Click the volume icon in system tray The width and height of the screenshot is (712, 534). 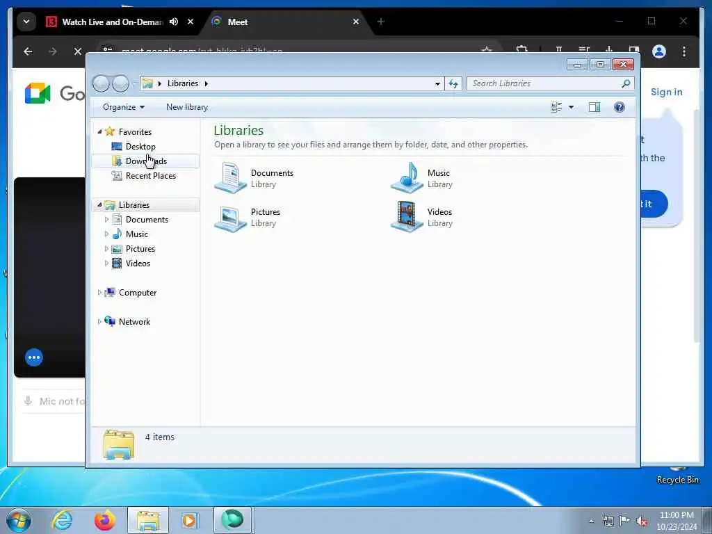(x=642, y=521)
